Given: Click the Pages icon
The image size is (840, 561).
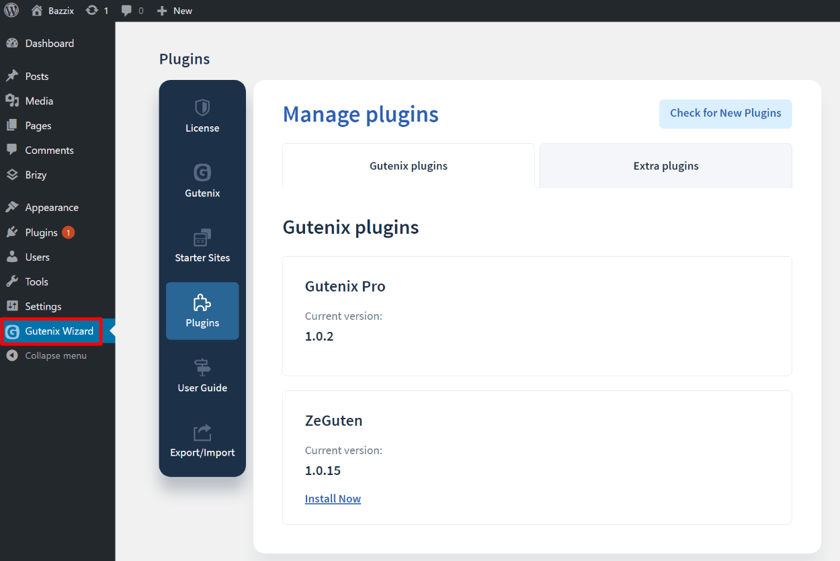Looking at the screenshot, I should [12, 126].
